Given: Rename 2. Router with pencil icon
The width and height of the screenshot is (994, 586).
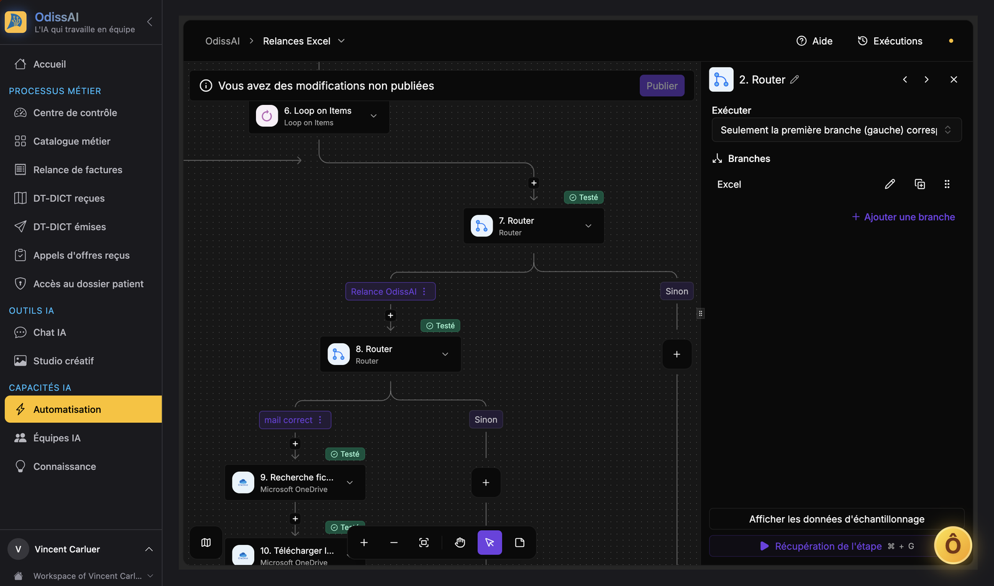Looking at the screenshot, I should coord(795,79).
